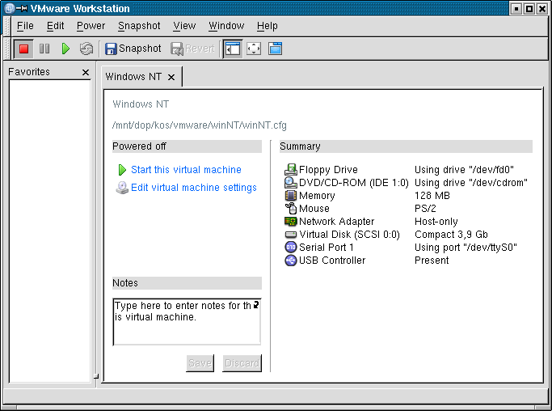This screenshot has height=411, width=552.
Task: Click the winNT.cfg configuration path text
Action: coord(200,125)
